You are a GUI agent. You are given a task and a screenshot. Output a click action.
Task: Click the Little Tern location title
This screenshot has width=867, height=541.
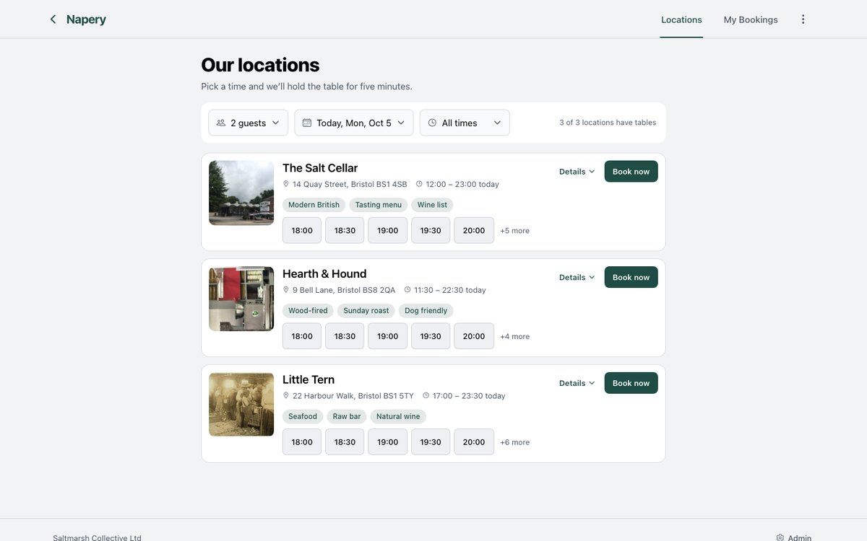pyautogui.click(x=309, y=380)
